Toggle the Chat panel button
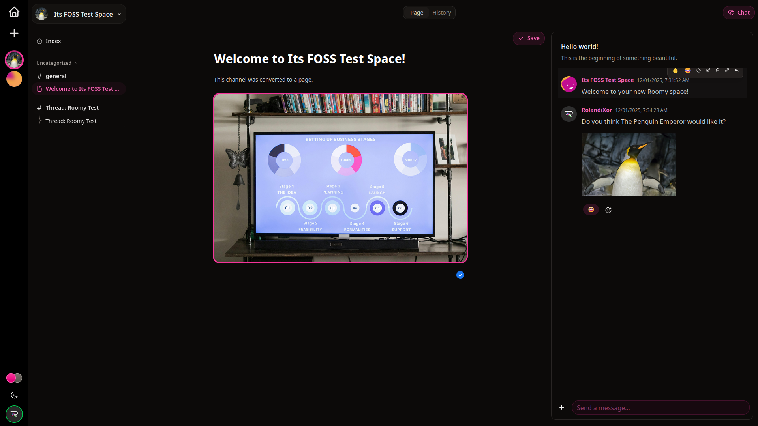 click(x=739, y=13)
